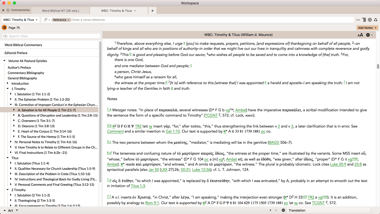Click footnote marker a after urge
The image size is (380, 214).
184,43
